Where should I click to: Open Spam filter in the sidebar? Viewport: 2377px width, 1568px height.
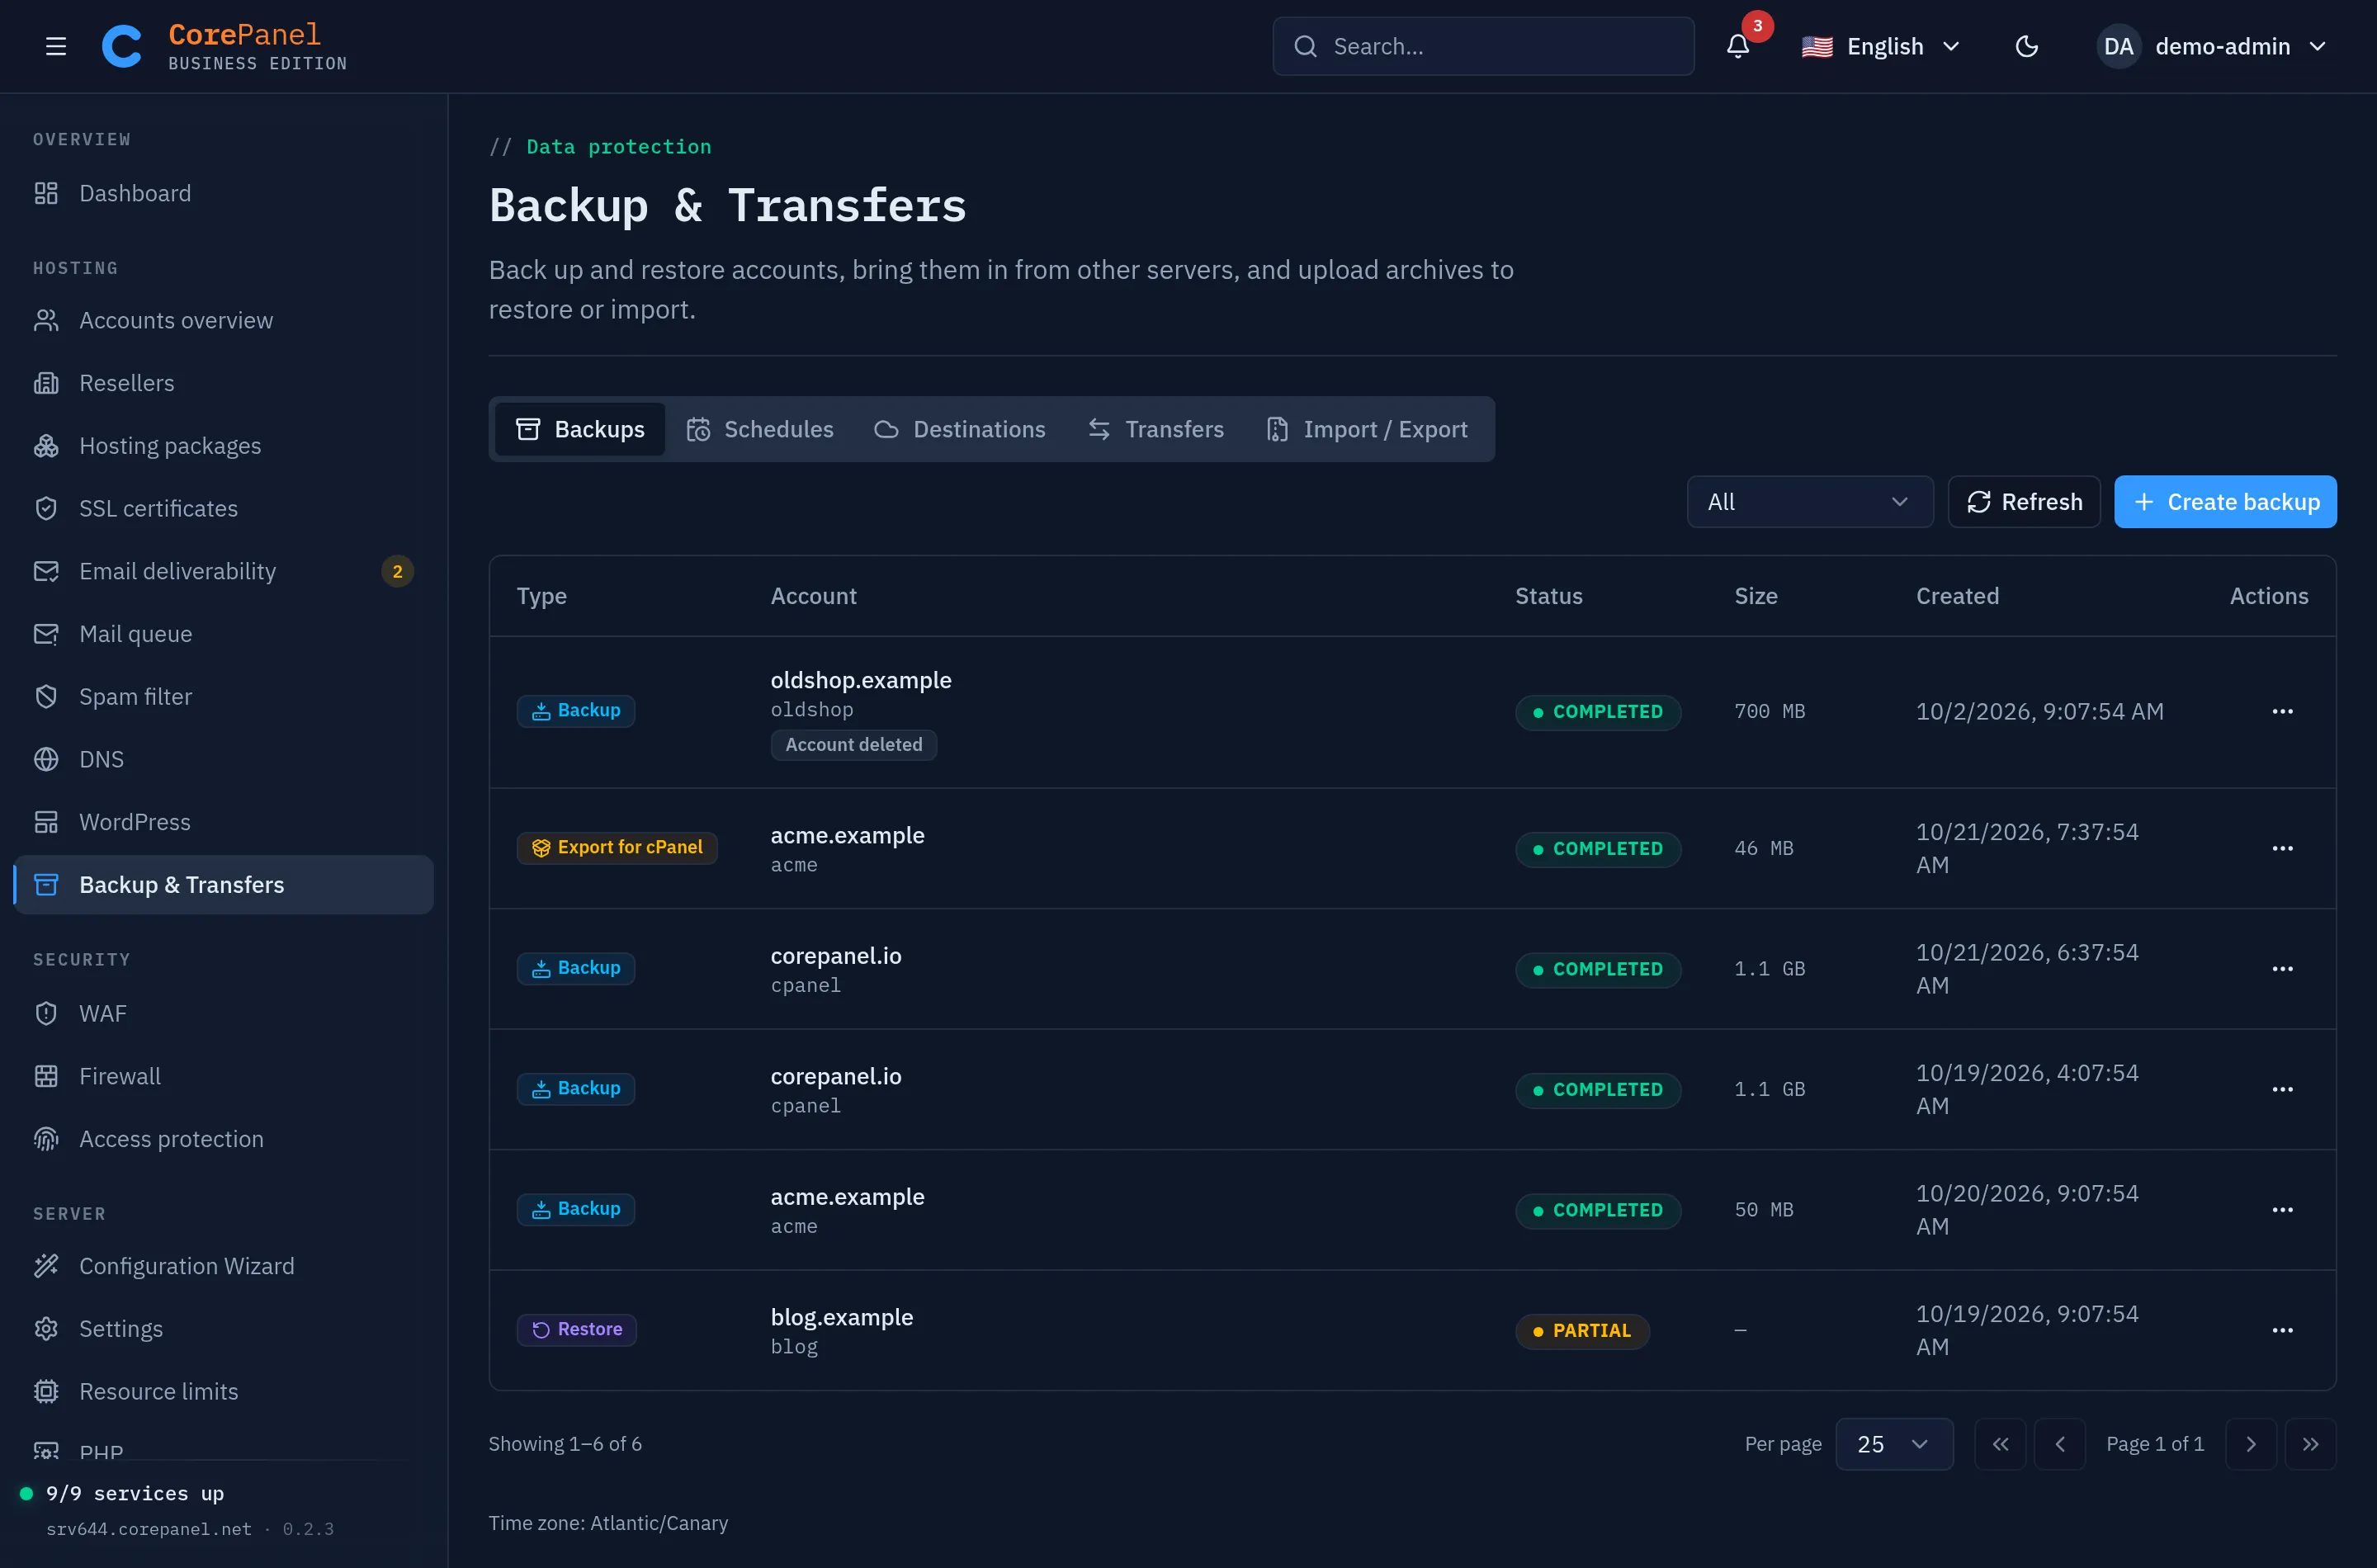224,696
